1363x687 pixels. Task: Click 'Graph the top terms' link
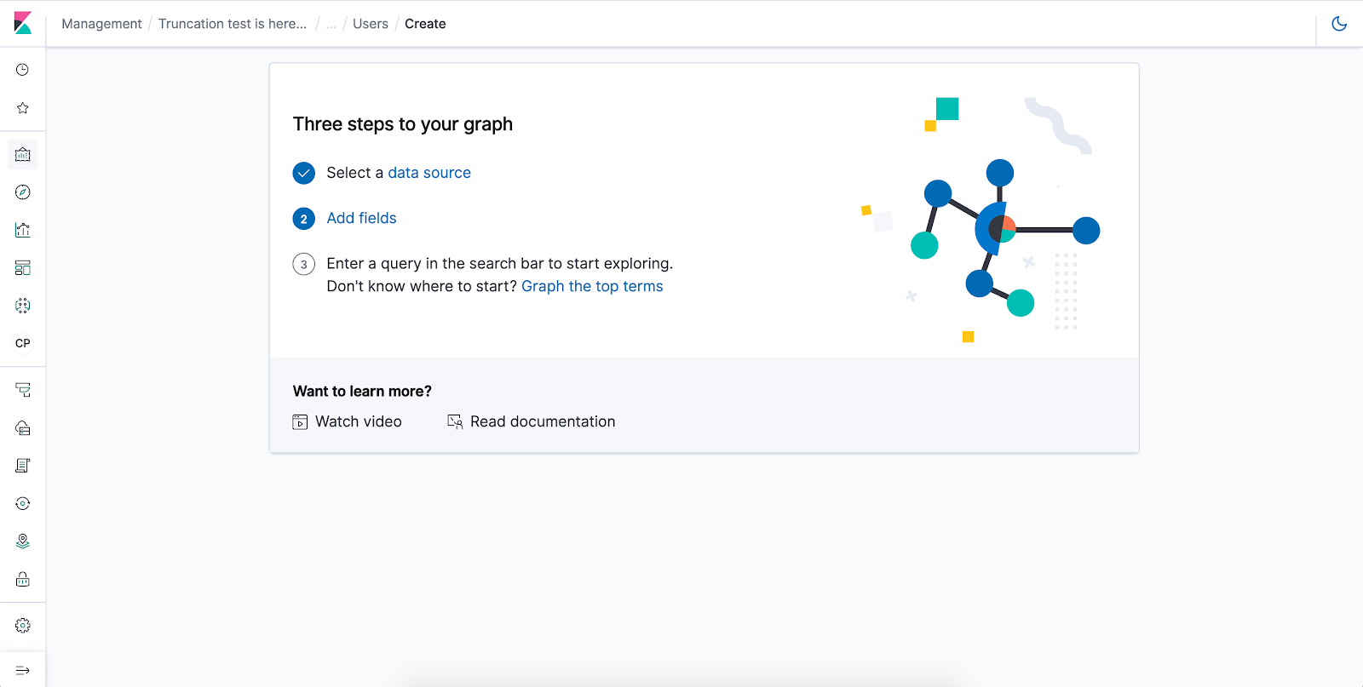pyautogui.click(x=592, y=286)
